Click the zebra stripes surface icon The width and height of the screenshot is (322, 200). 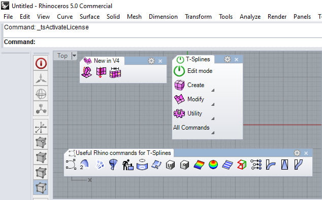click(228, 165)
